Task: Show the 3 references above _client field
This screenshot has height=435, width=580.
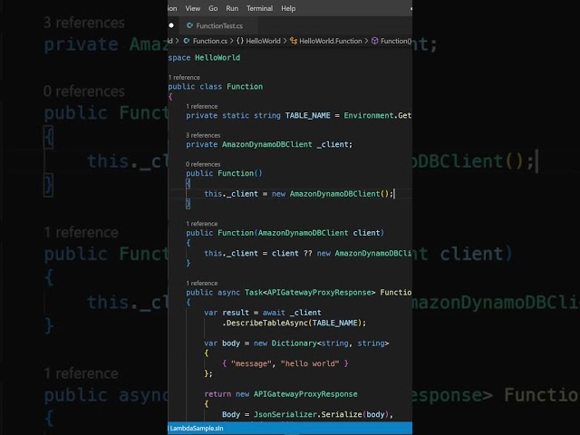Action: pyautogui.click(x=203, y=135)
